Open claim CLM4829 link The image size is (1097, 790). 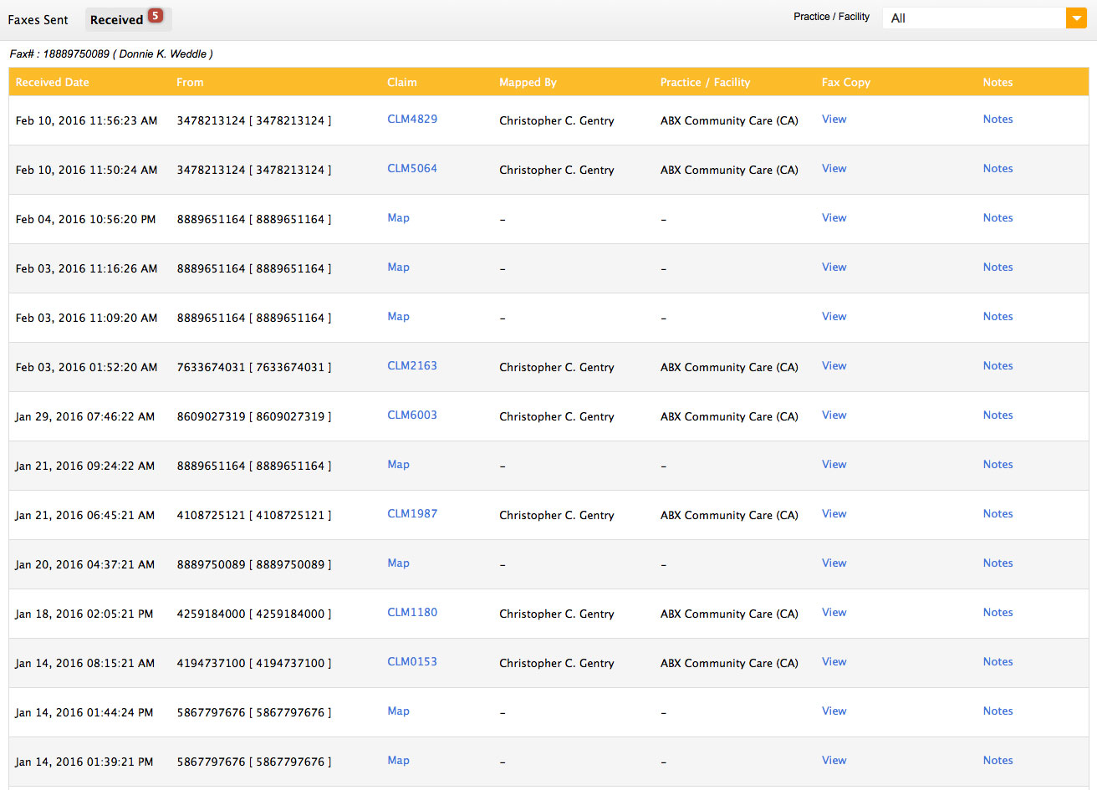pos(412,120)
